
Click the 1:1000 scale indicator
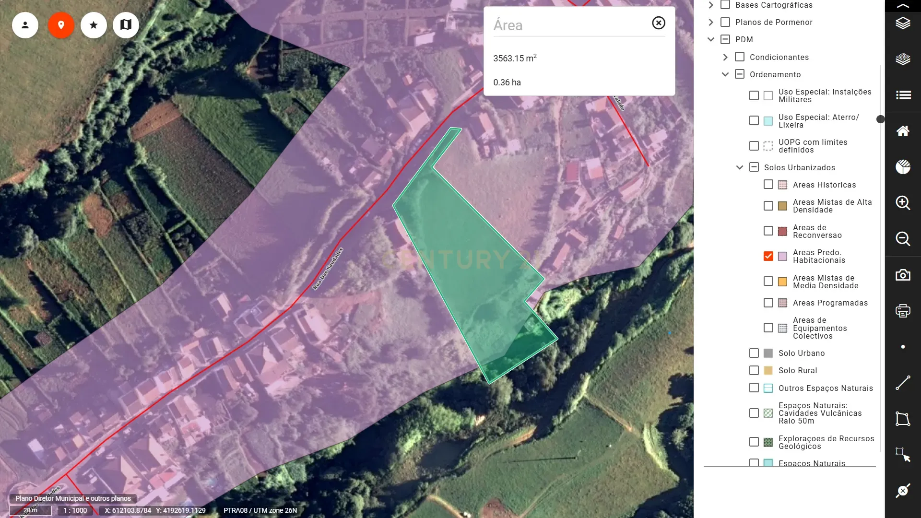[x=75, y=510]
